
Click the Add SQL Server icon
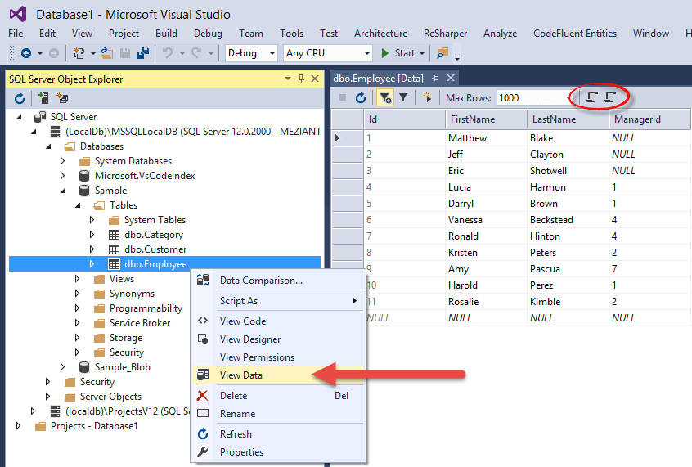(x=43, y=98)
